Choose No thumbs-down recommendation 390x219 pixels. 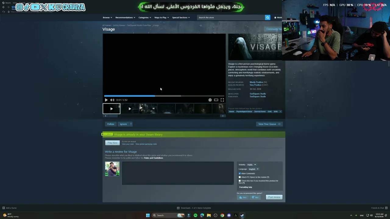(255, 197)
